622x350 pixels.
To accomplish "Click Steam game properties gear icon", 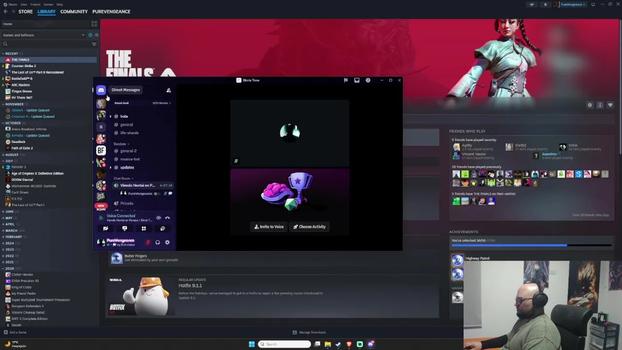I will (x=590, y=105).
